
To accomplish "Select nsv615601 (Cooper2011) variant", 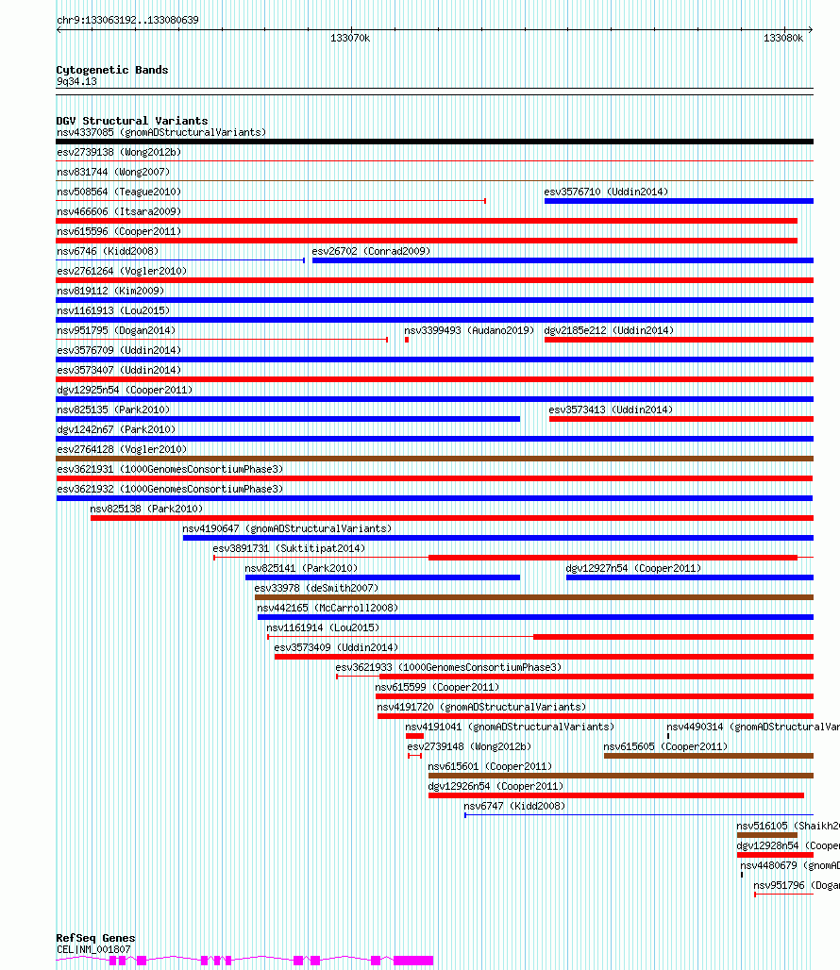I will pos(490,766).
